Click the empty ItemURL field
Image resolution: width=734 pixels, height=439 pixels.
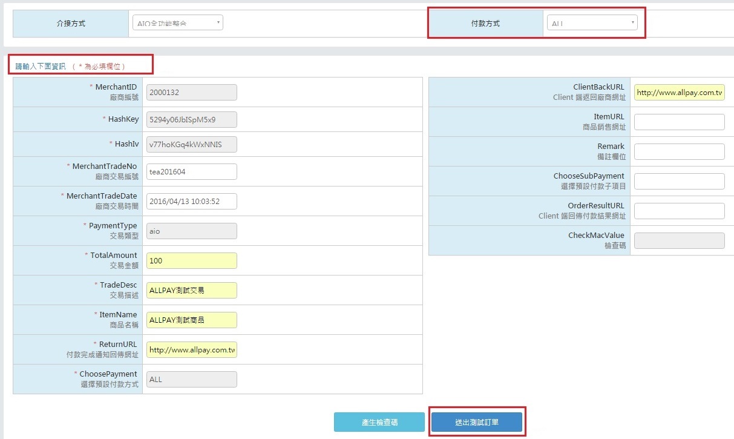[x=679, y=122]
